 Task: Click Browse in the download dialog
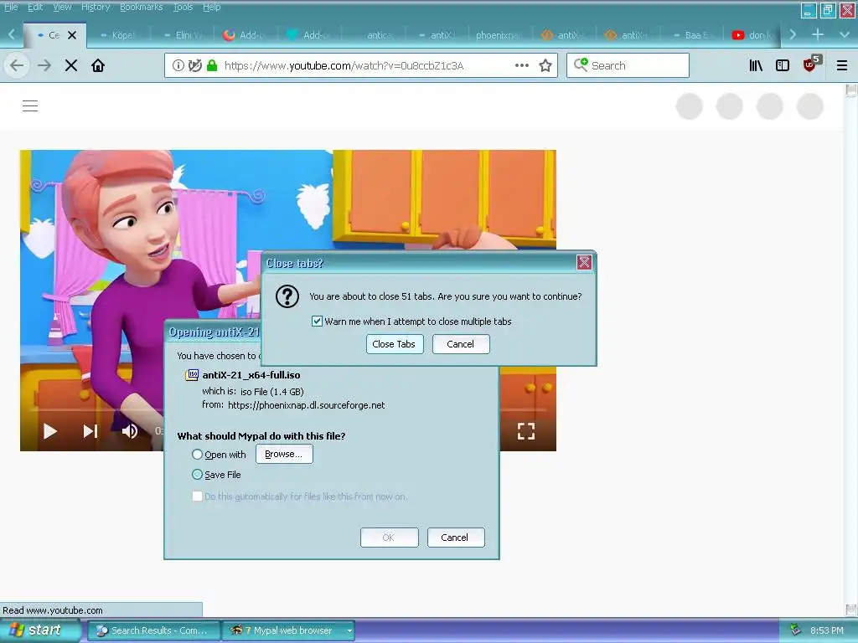(x=284, y=454)
